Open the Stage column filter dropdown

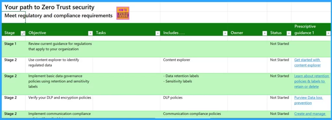click(23, 33)
